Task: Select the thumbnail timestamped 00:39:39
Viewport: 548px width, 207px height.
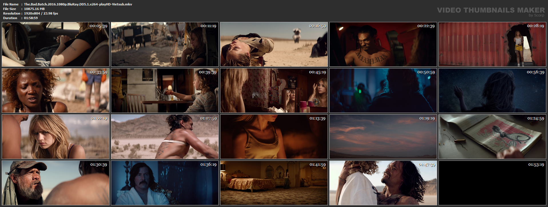Action: (x=165, y=91)
